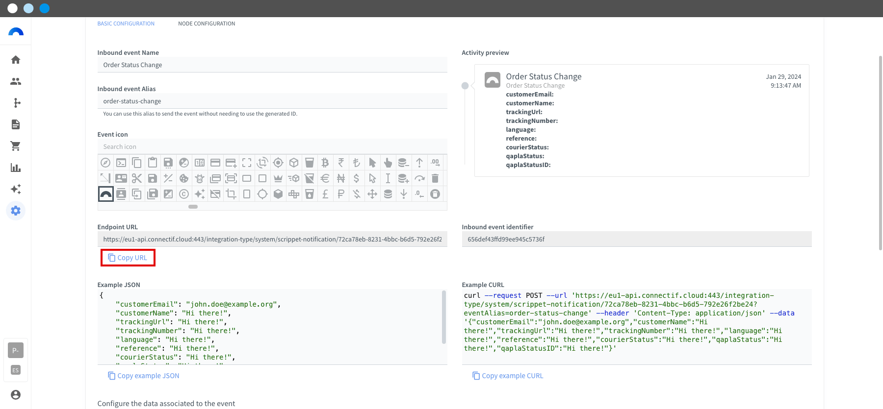Choose the crown event icon
Viewport: 883px width, 409px height.
pos(278,178)
